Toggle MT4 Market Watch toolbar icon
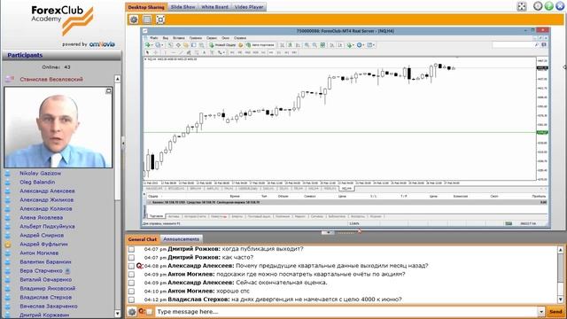 (x=170, y=45)
